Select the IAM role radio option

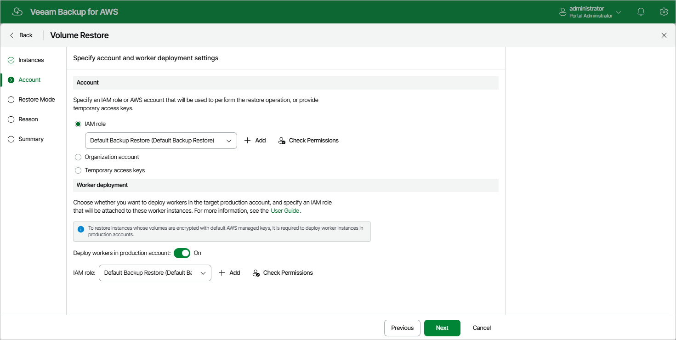tap(78, 124)
